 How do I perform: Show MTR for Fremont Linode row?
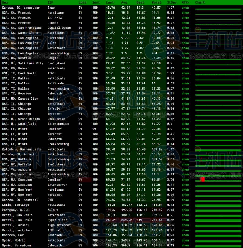point(185,23)
